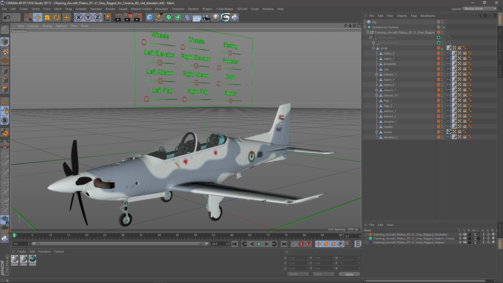This screenshot has height=283, width=503.
Task: Toggle visibility dots for rudder object
Action: 442,127
